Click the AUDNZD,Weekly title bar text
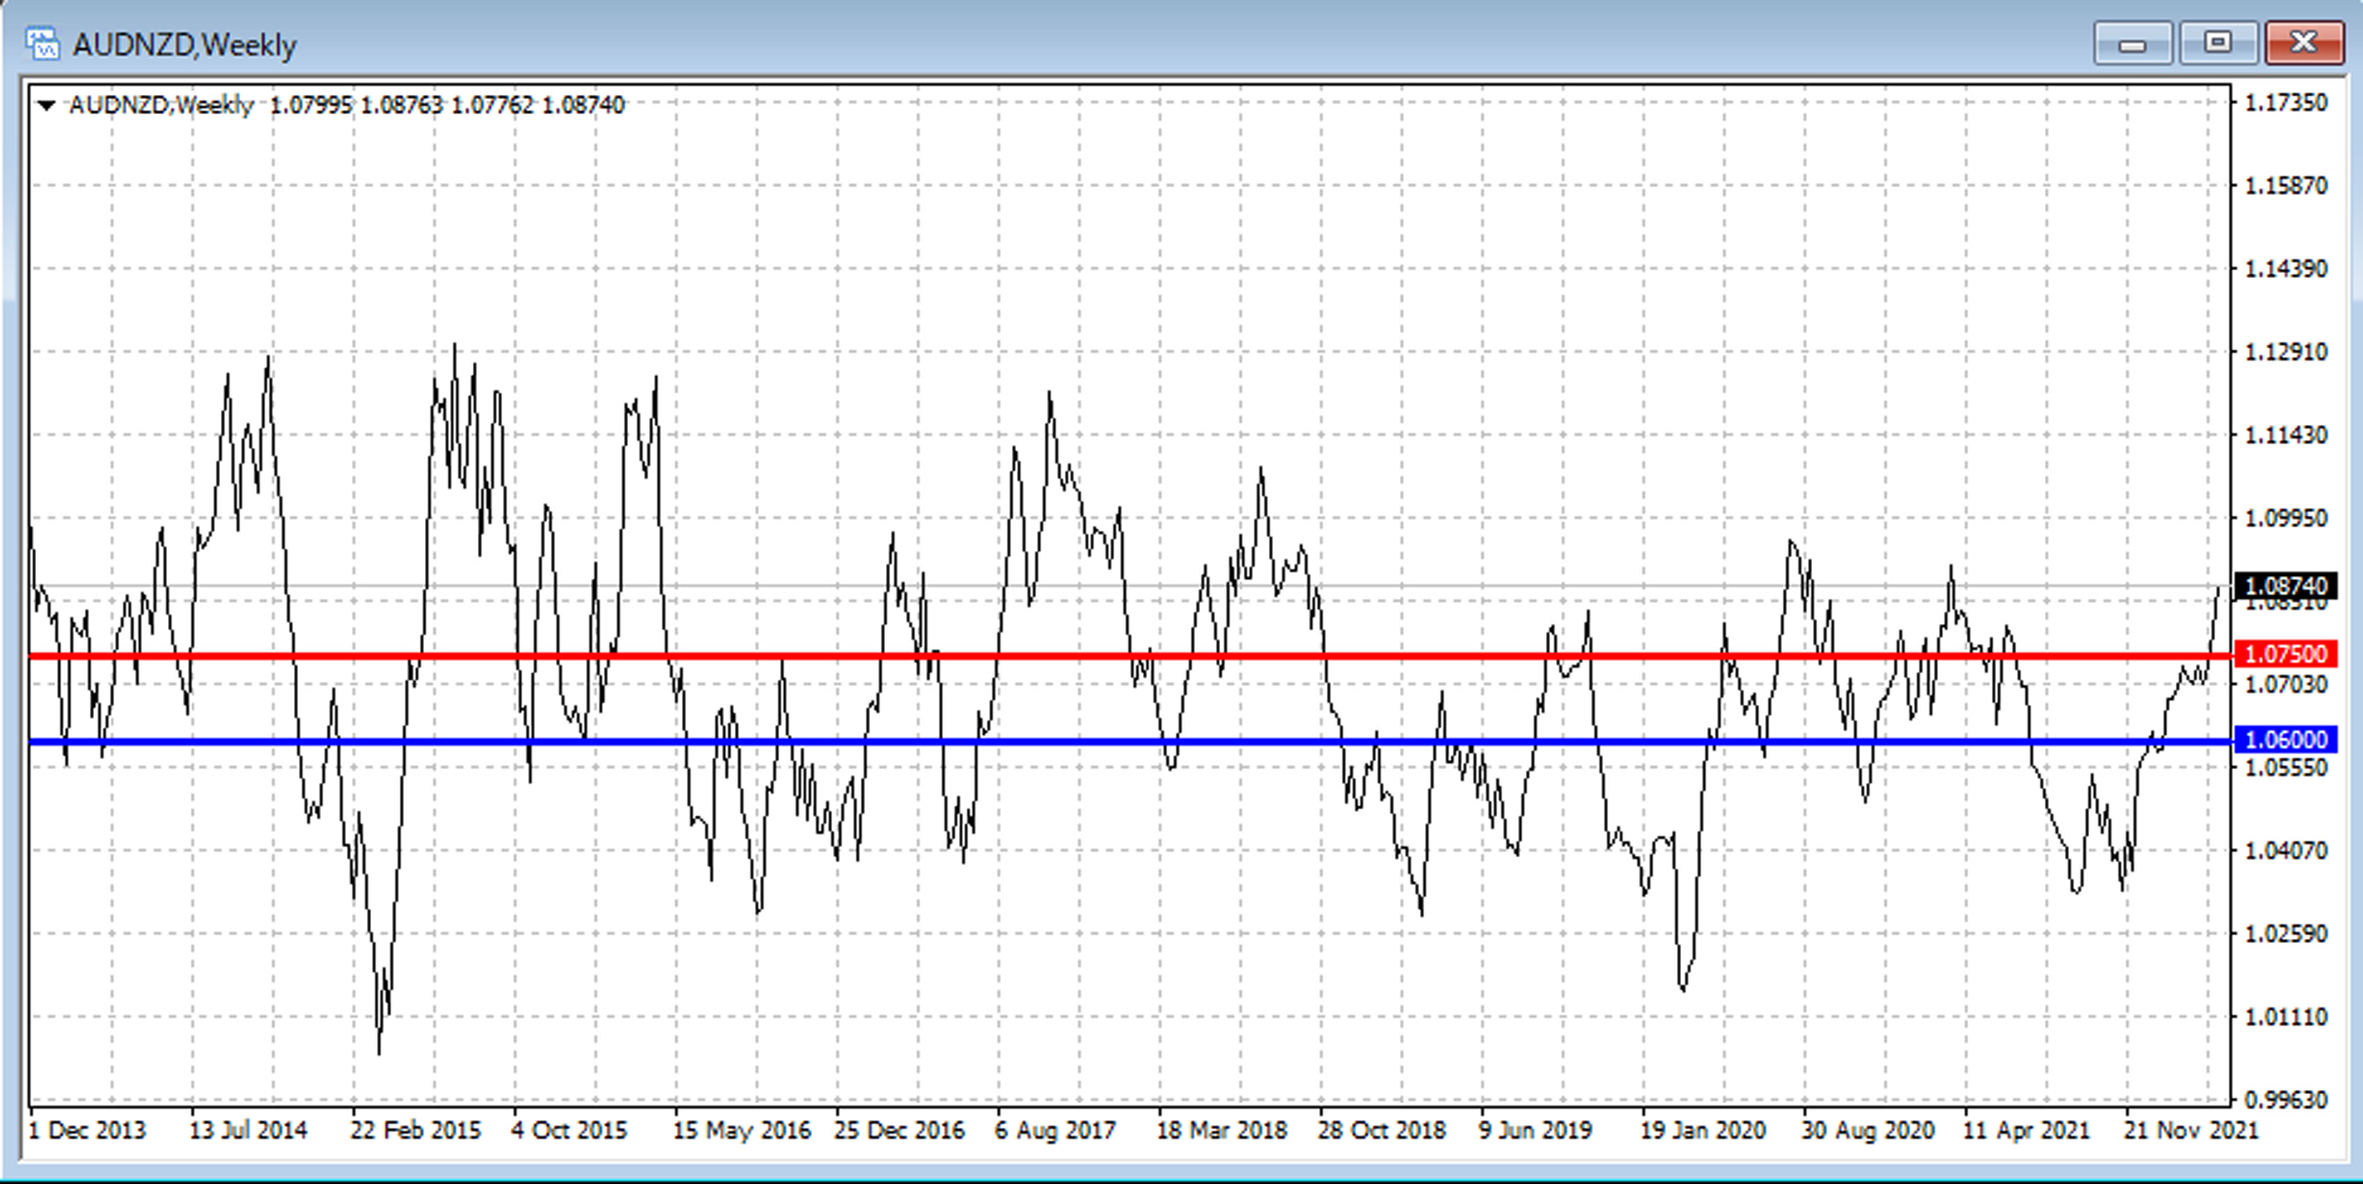2363x1184 pixels. coord(185,44)
